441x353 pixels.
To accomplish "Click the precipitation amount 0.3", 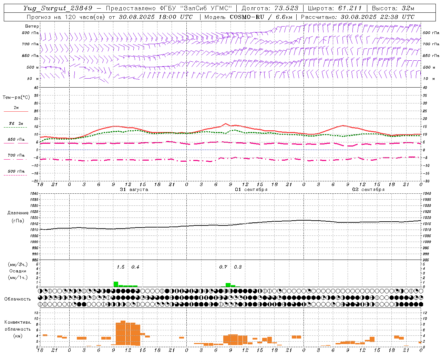I will click(x=238, y=267).
